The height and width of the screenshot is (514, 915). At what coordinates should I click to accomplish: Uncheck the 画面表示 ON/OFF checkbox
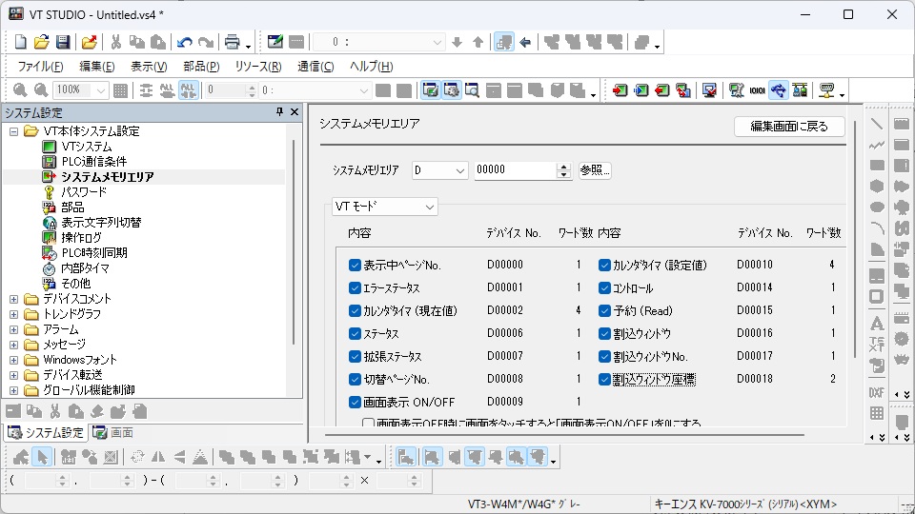click(x=355, y=402)
